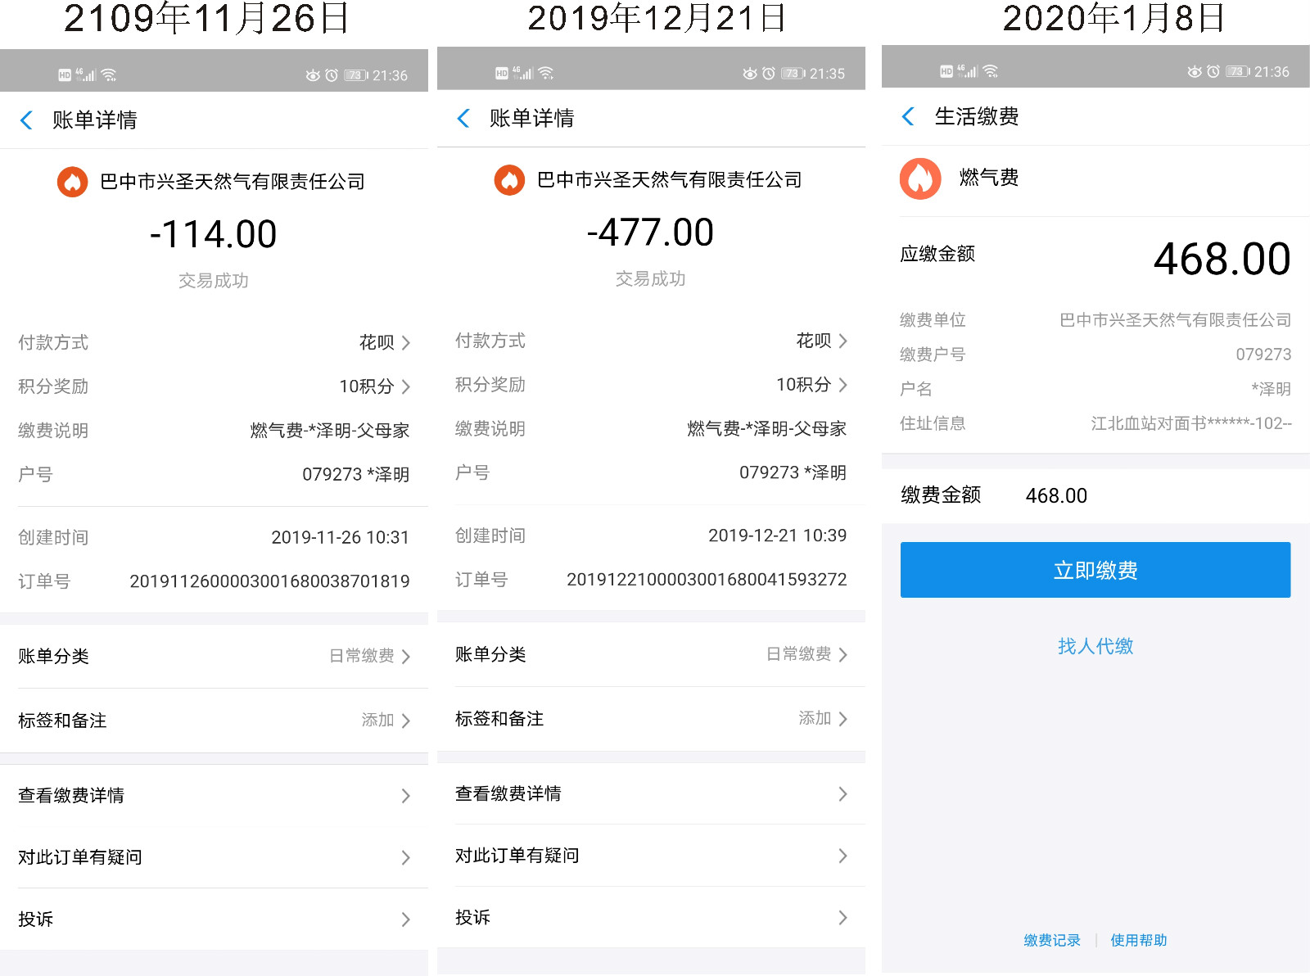Tap 交易成功 status under -477.00
This screenshot has height=976, width=1310.
click(x=651, y=279)
